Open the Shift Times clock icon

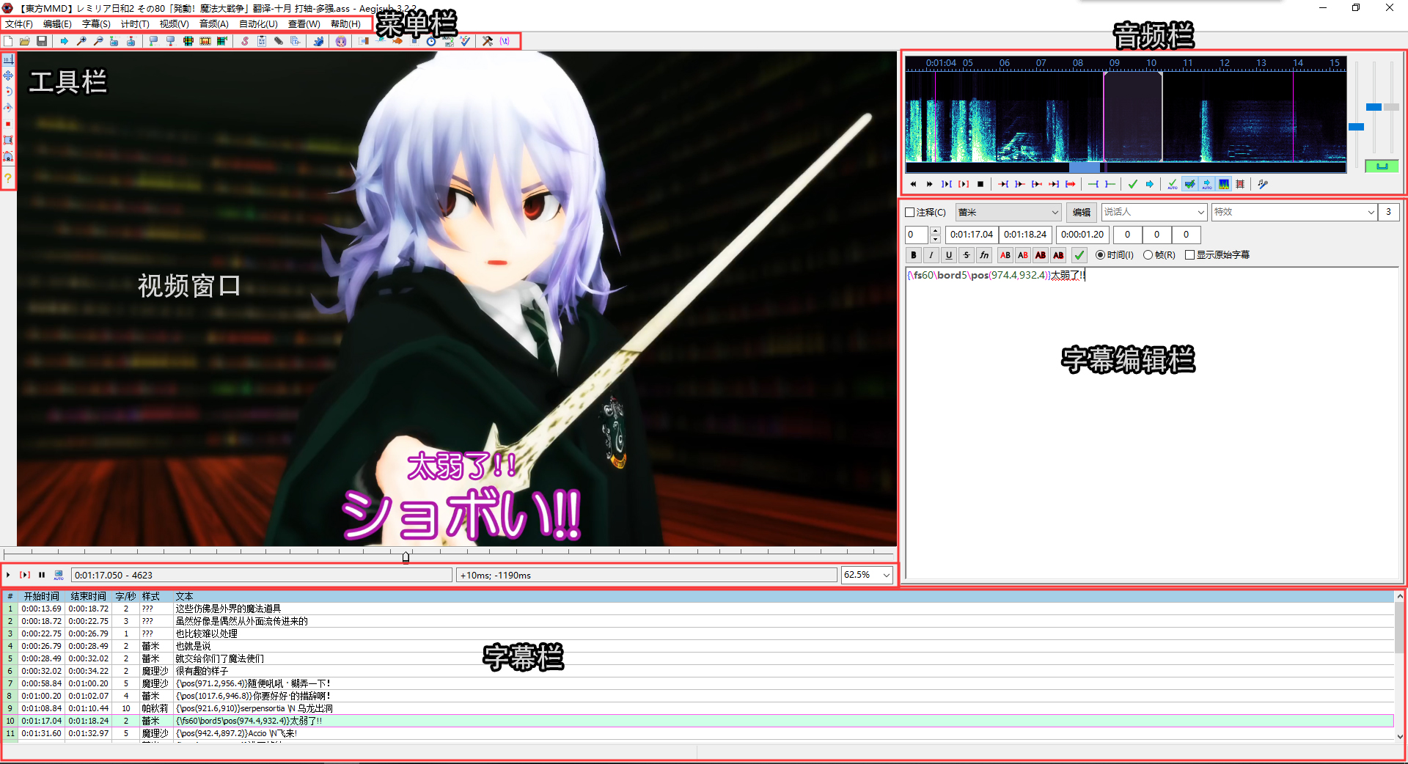(x=431, y=41)
